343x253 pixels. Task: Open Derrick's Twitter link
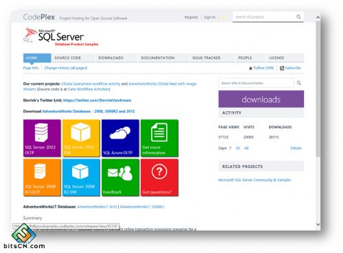(x=97, y=100)
